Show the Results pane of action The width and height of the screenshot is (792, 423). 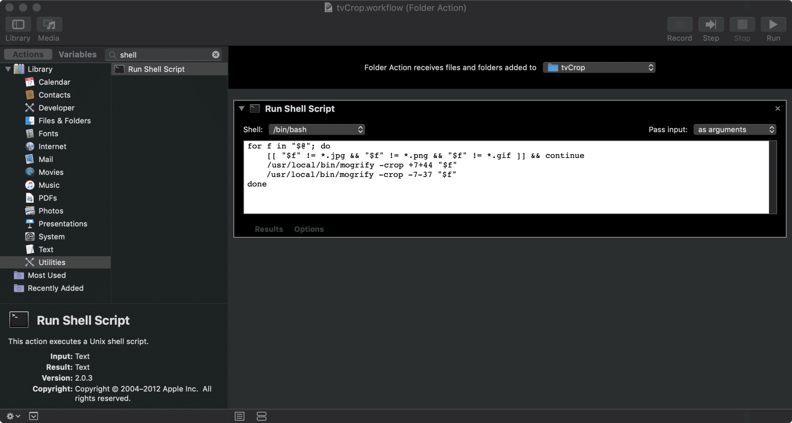(269, 229)
